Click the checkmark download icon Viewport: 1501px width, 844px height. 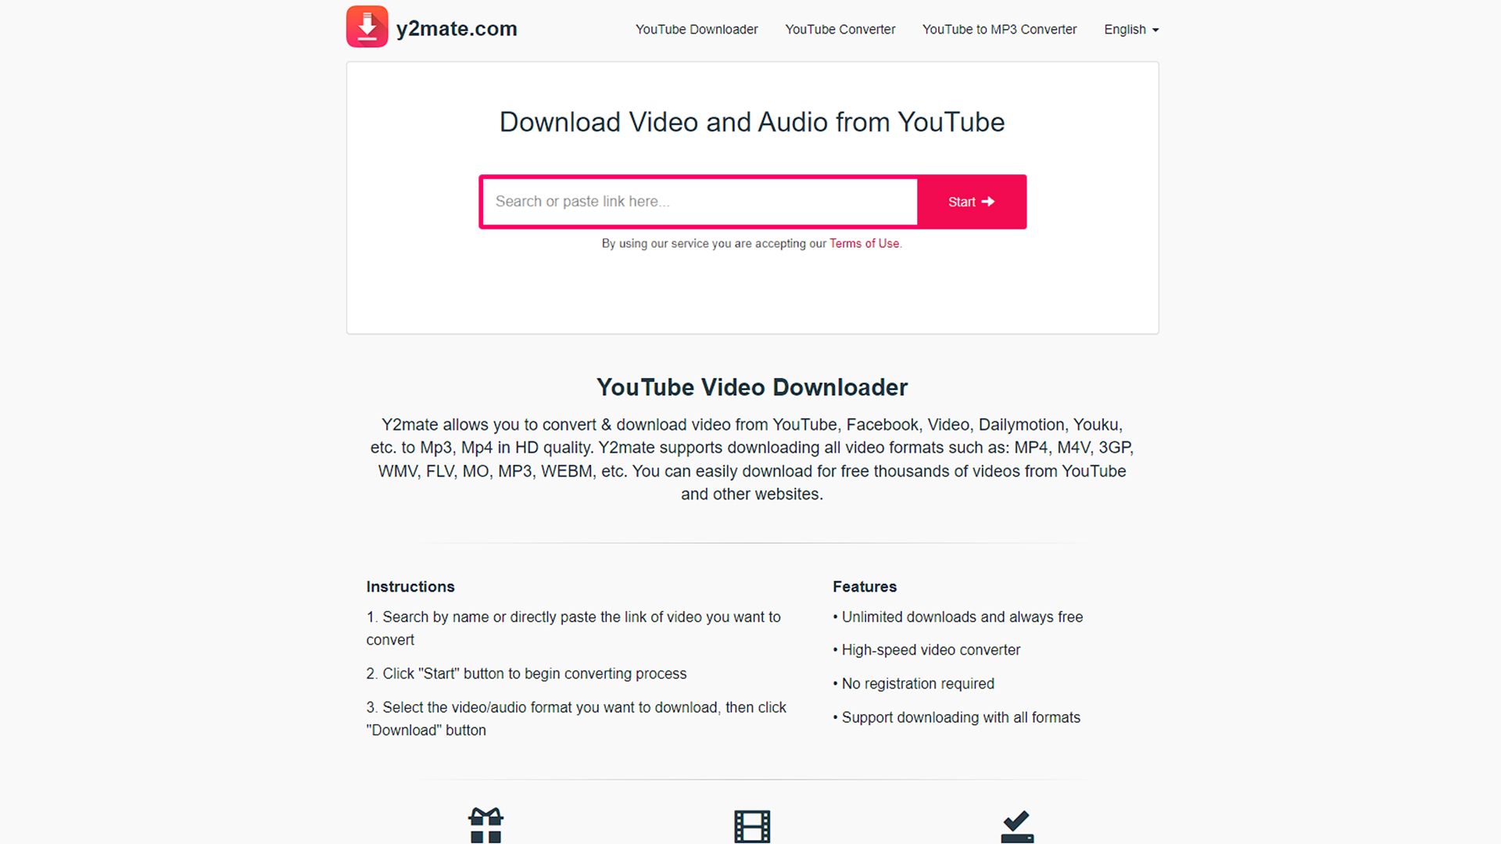click(x=1017, y=827)
